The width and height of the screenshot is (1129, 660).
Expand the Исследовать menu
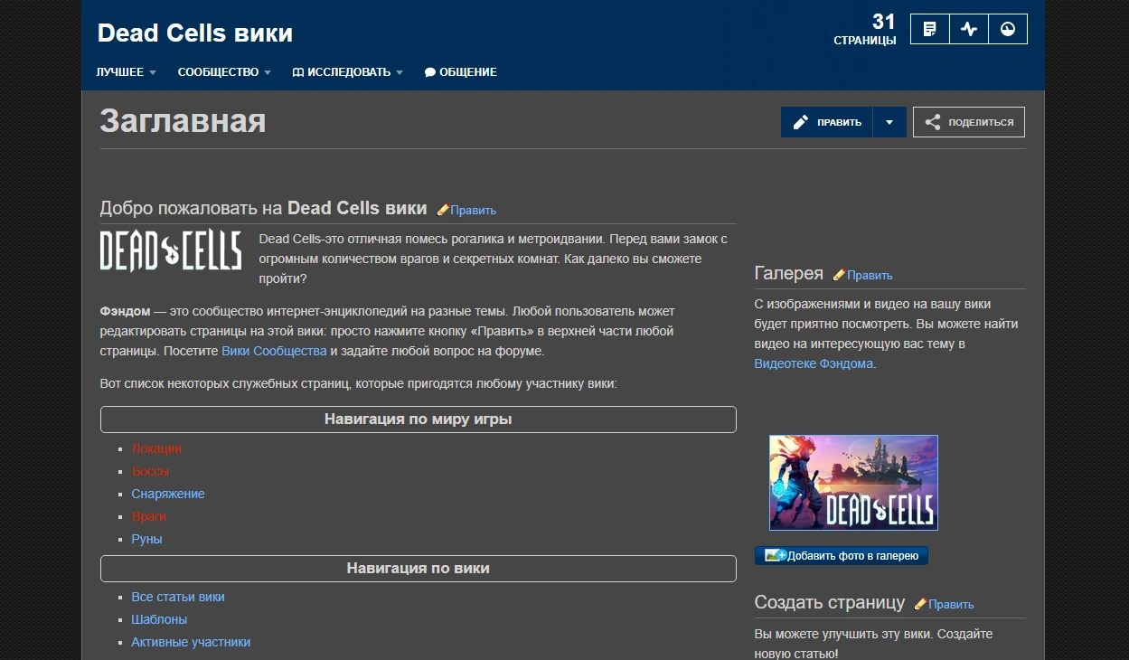click(x=348, y=72)
